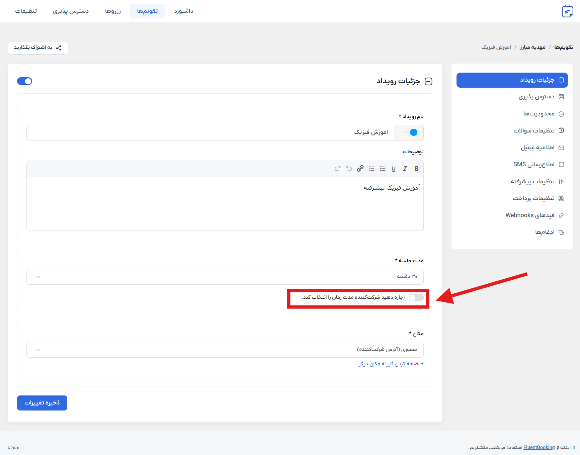This screenshot has height=455, width=580.
Task: Click the FluentBooking logo icon
Action: pos(567,11)
